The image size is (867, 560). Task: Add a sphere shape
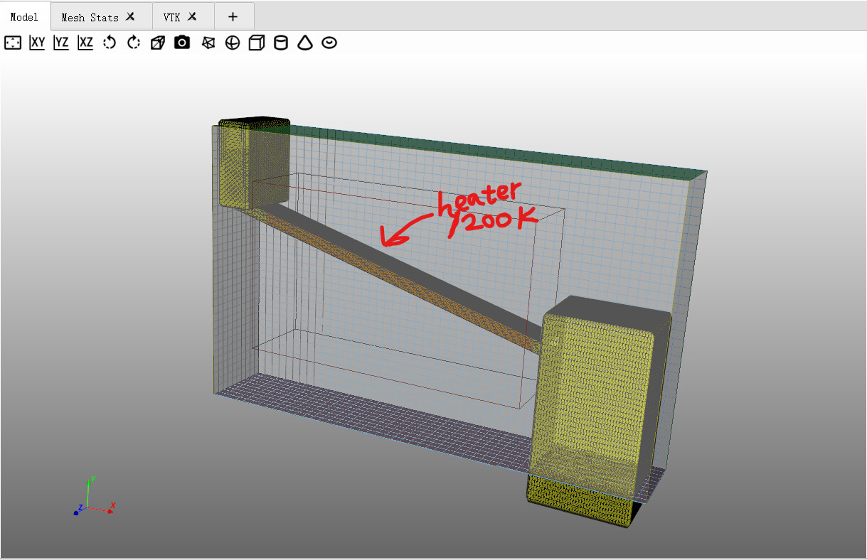click(x=232, y=43)
